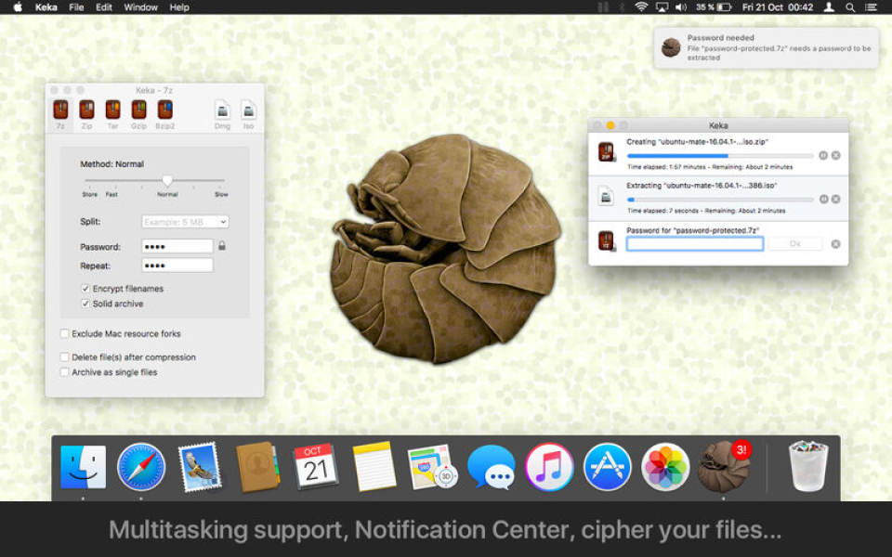Choose the Tar format icon
The height and width of the screenshot is (557, 892).
112,110
